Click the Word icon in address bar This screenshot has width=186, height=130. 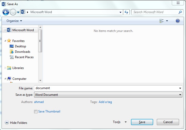tap(23, 12)
